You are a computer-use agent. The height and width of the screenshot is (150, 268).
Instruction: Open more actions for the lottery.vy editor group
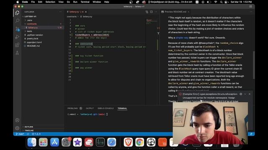click(x=156, y=12)
